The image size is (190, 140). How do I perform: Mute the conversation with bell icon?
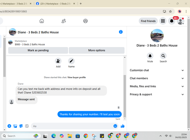click(x=150, y=56)
